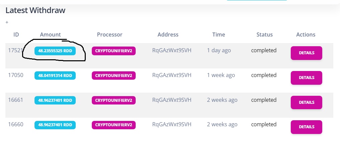Click the Status column header
The width and height of the screenshot is (340, 142).
265,35
